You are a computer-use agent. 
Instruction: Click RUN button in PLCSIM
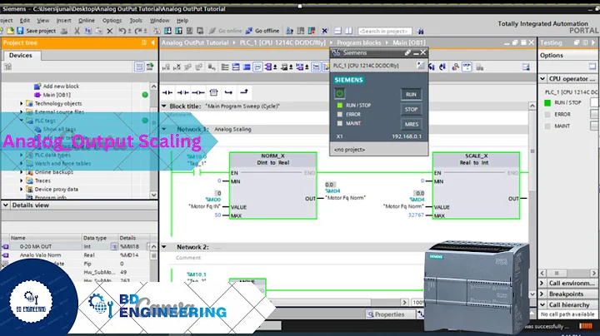click(411, 94)
